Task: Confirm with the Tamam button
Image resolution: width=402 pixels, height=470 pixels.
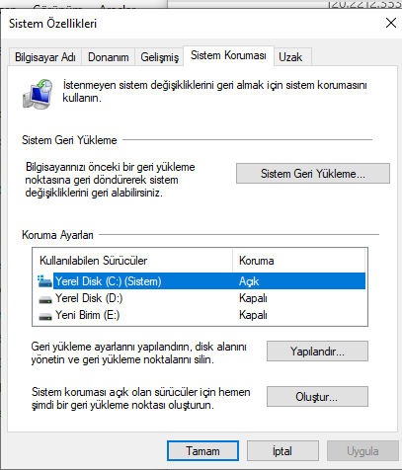Action: 202,451
